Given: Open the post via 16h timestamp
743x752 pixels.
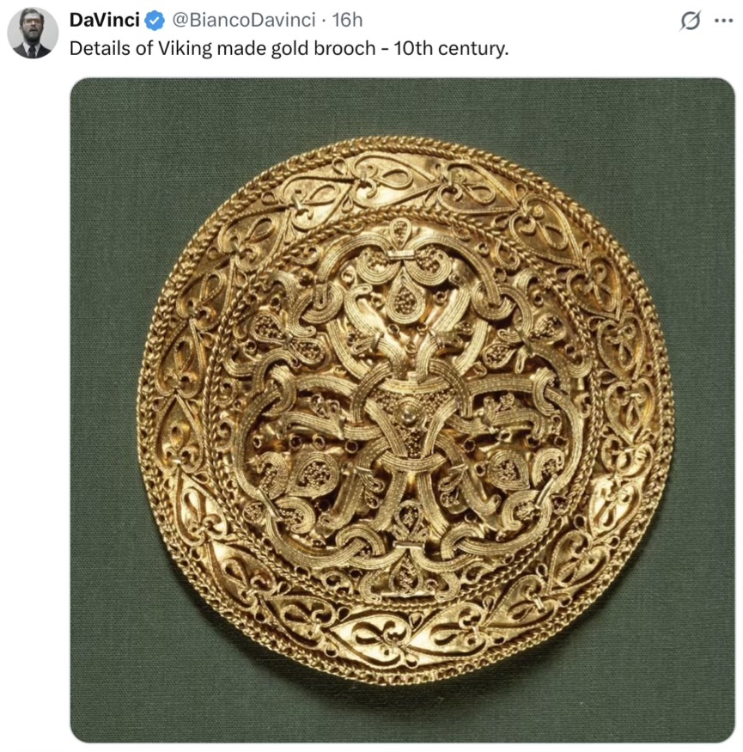Looking at the screenshot, I should 347,20.
